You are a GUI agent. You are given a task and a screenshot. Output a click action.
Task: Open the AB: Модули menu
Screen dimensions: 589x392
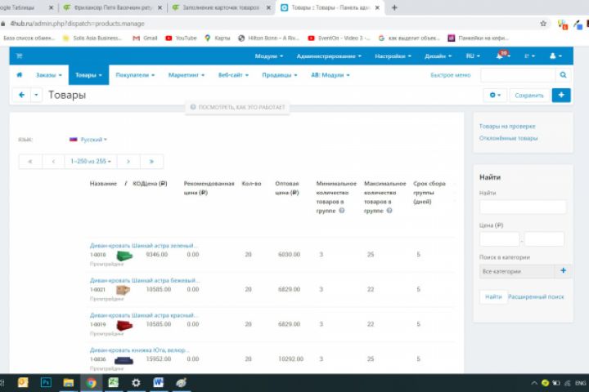[x=330, y=75]
